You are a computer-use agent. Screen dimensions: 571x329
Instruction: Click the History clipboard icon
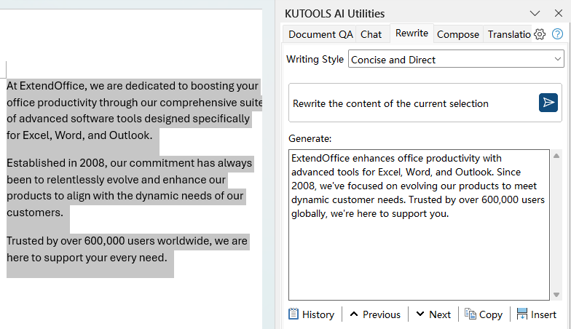point(293,314)
